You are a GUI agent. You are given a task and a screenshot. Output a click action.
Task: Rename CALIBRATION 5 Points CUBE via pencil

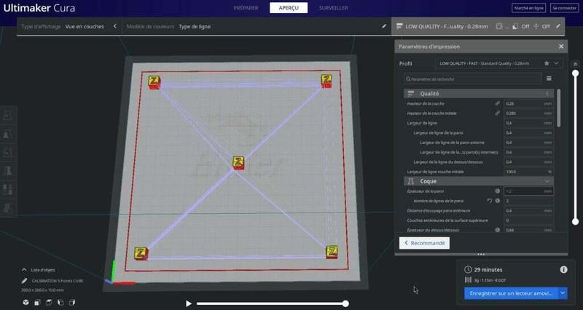pos(25,280)
